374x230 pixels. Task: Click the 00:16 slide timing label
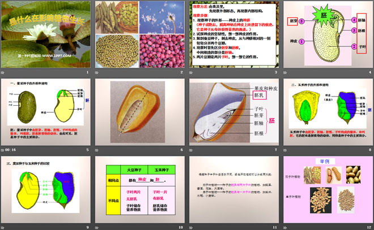[11, 150]
